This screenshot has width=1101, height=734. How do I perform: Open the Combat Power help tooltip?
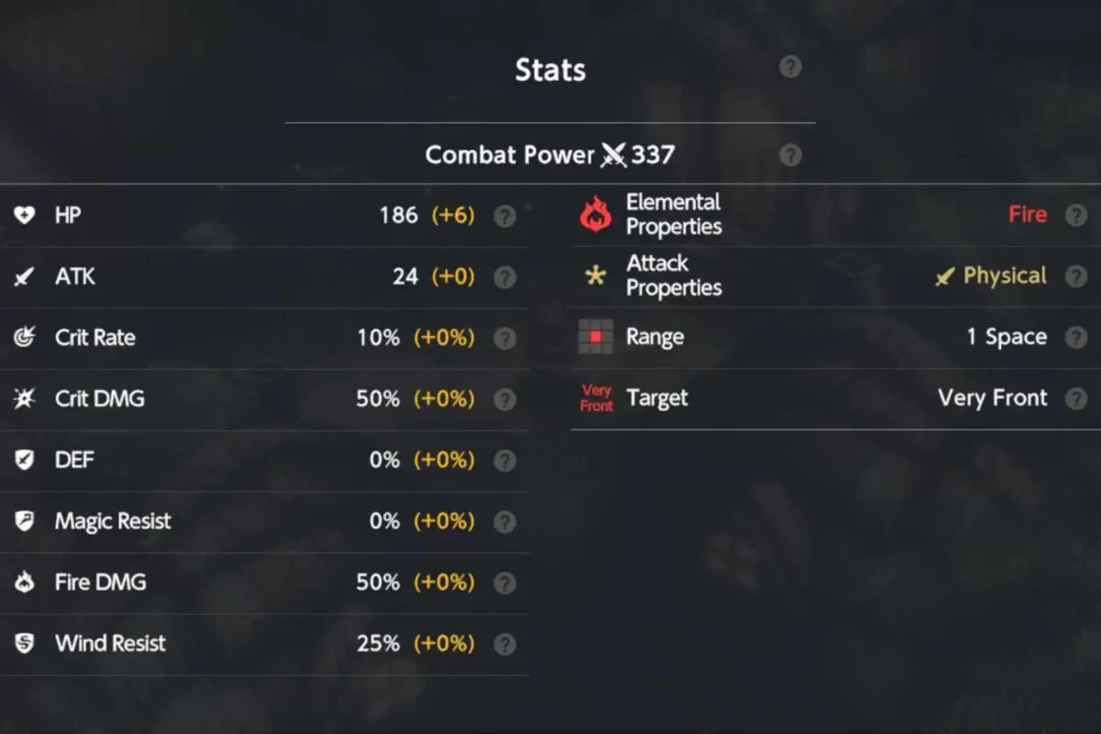coord(790,155)
